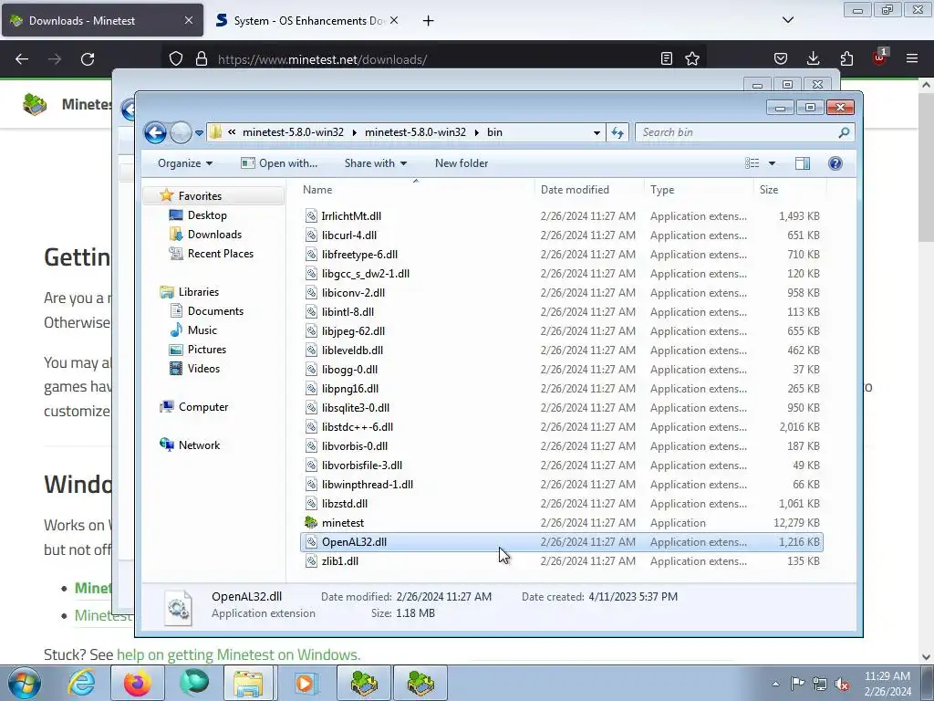
Task: Click the refresh button next to address bar in Explorer
Action: (x=617, y=132)
